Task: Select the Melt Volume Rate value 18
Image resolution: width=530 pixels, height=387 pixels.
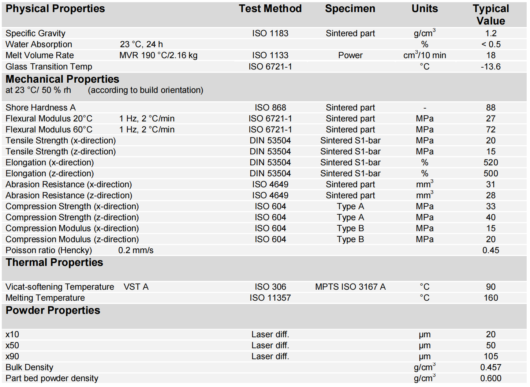Action: point(490,55)
